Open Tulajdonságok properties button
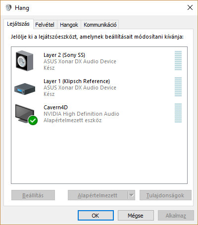Image resolution: width=198 pixels, height=225 pixels. tap(165, 195)
